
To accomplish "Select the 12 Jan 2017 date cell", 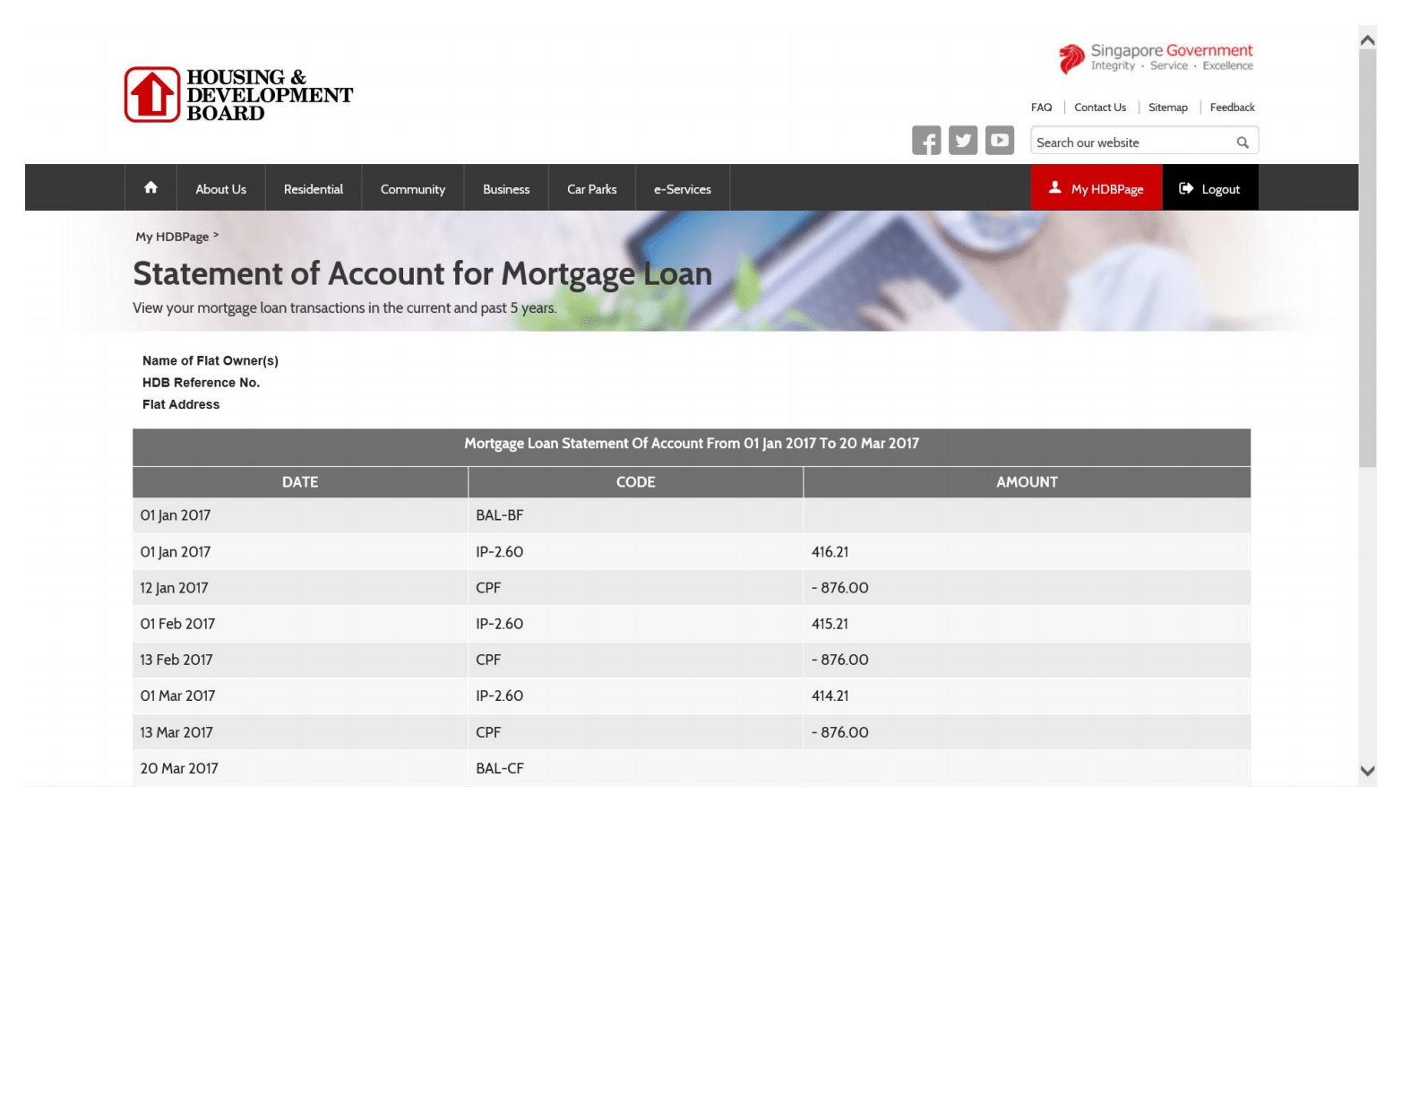I will click(x=300, y=588).
